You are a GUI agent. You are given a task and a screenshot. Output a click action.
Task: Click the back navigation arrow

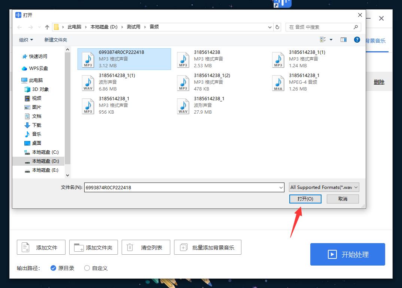pyautogui.click(x=19, y=27)
